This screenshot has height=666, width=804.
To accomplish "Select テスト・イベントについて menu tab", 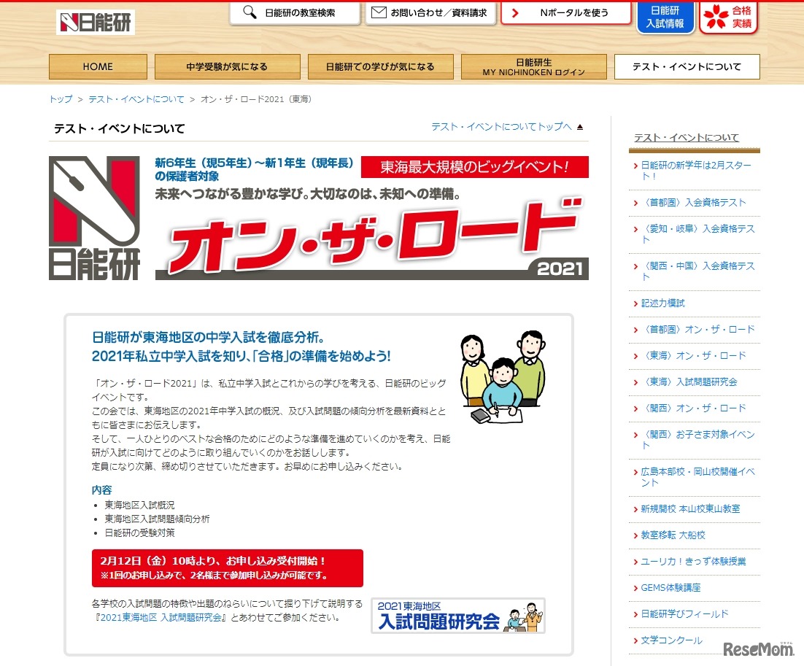I will (x=687, y=66).
